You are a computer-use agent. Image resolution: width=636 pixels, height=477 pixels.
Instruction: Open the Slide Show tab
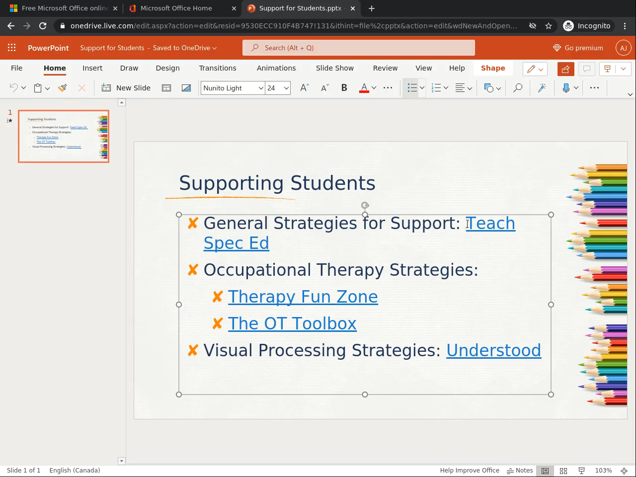tap(335, 68)
